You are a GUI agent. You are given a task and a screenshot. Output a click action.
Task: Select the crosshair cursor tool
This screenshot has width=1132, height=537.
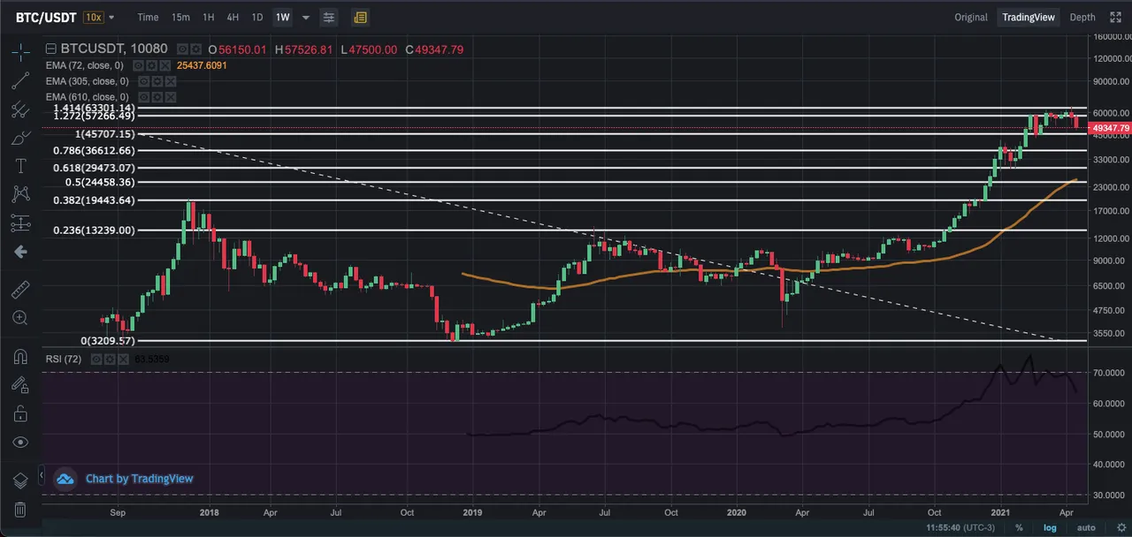[x=20, y=52]
